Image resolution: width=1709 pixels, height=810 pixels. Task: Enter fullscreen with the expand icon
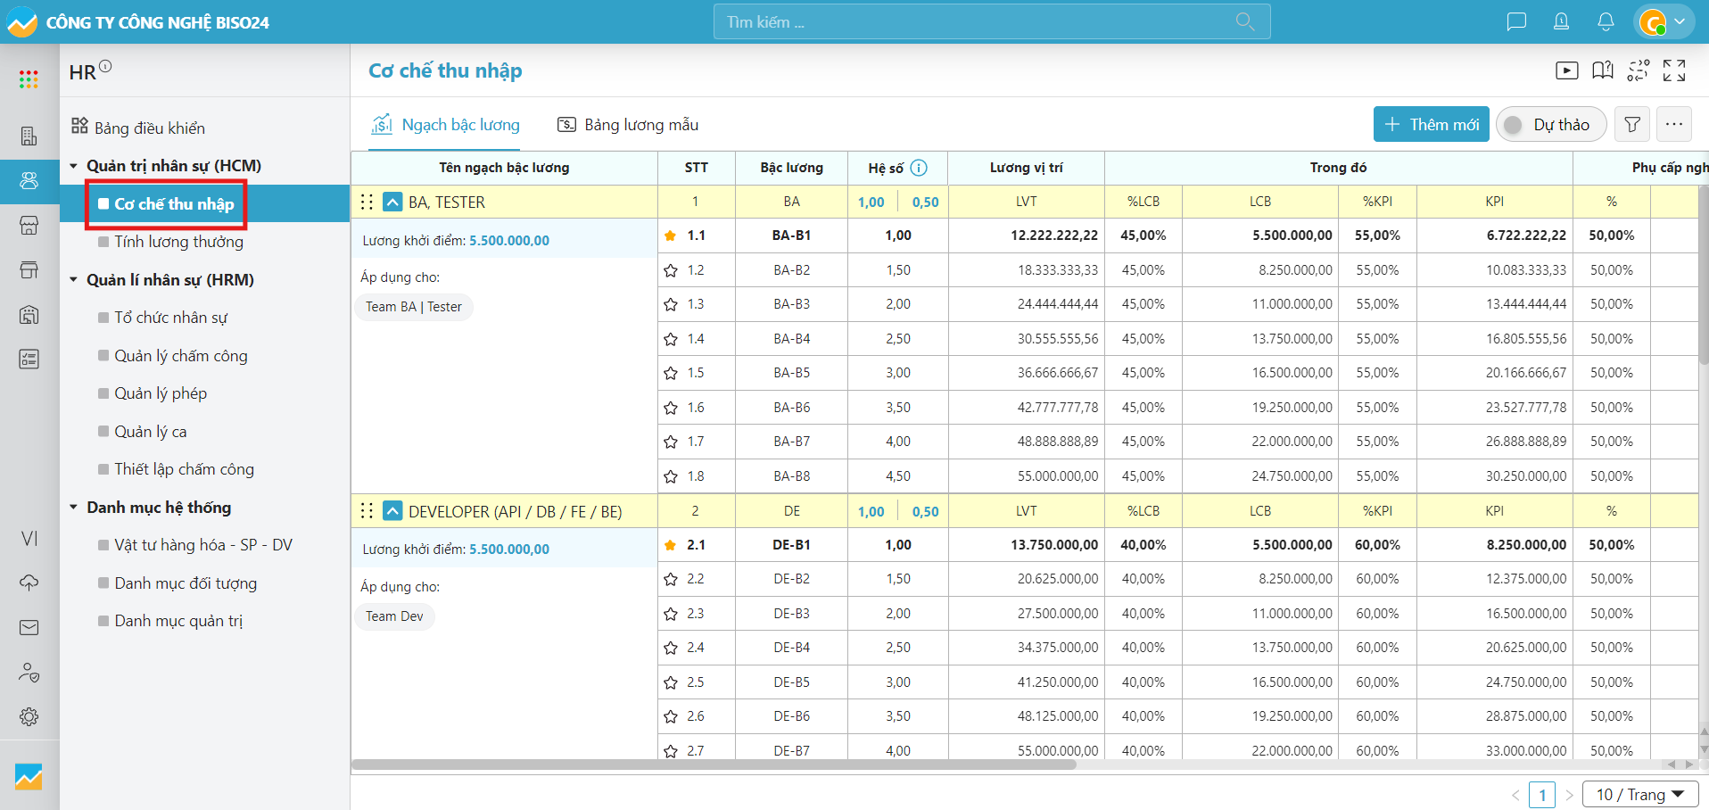pyautogui.click(x=1674, y=70)
